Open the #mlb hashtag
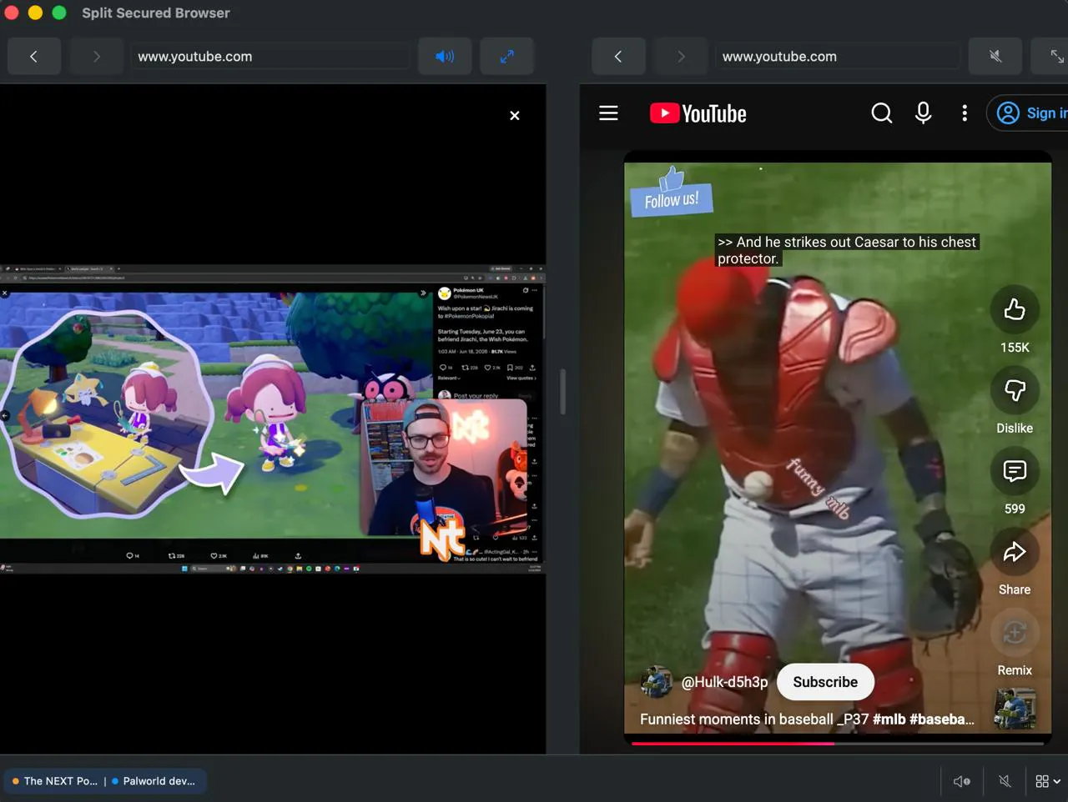 click(x=889, y=719)
